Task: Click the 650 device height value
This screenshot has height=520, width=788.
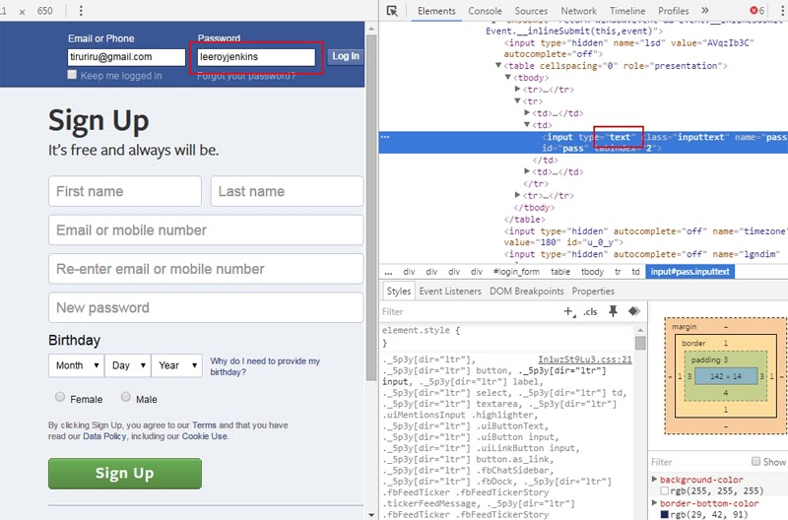Action: click(44, 11)
